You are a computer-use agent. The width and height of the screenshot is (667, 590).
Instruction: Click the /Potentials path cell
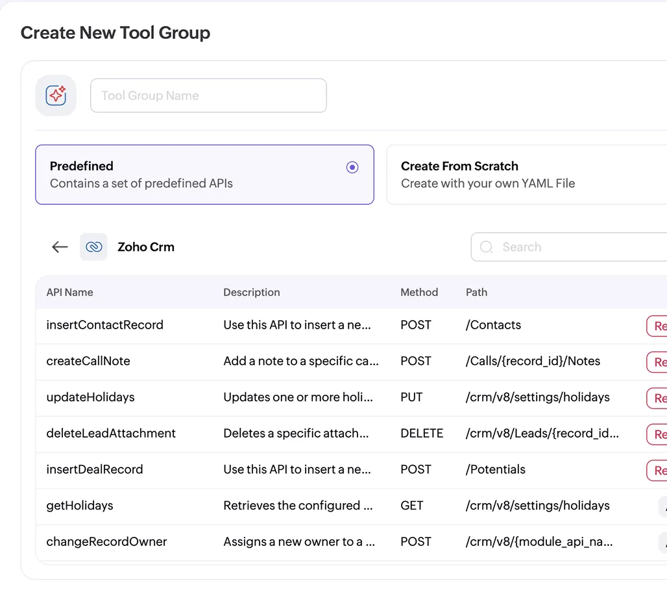point(496,469)
